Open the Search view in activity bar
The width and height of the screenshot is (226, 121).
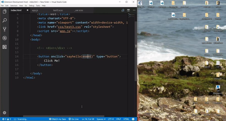4,20
